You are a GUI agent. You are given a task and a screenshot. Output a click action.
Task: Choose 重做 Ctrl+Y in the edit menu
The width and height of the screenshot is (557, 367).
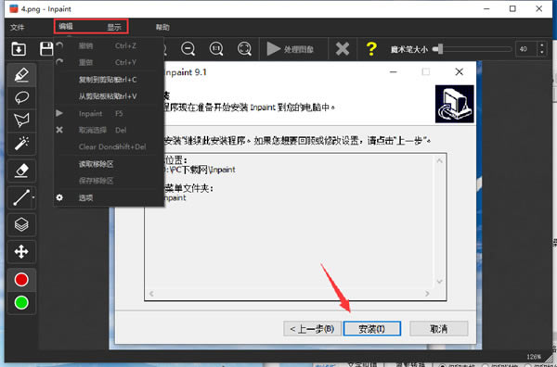coord(108,62)
